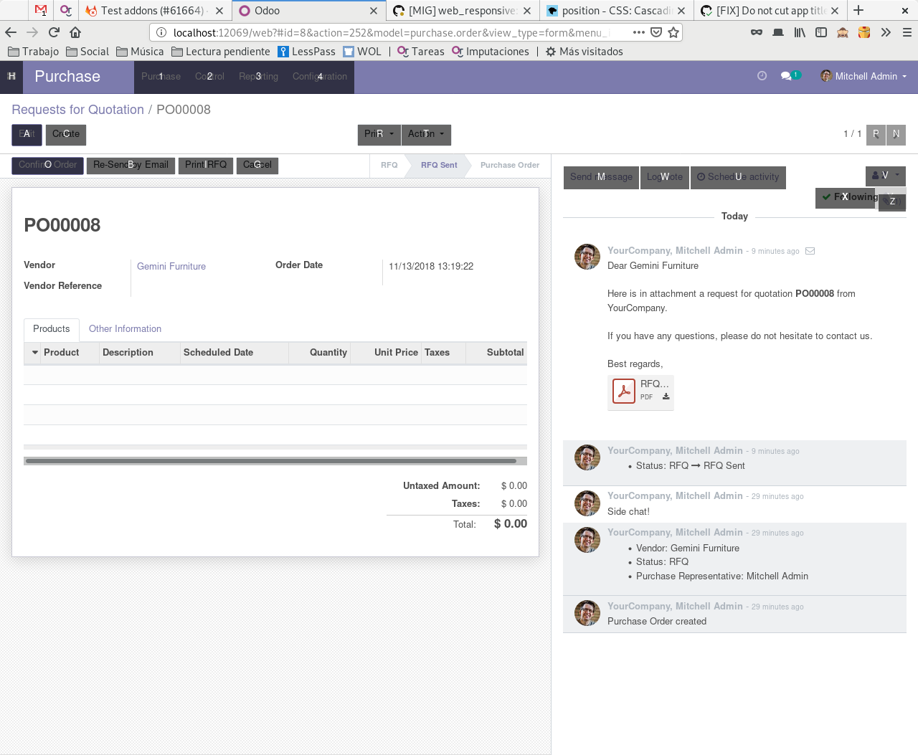This screenshot has width=918, height=755.
Task: Open the Firefox Library toolbar icon
Action: pyautogui.click(x=799, y=32)
